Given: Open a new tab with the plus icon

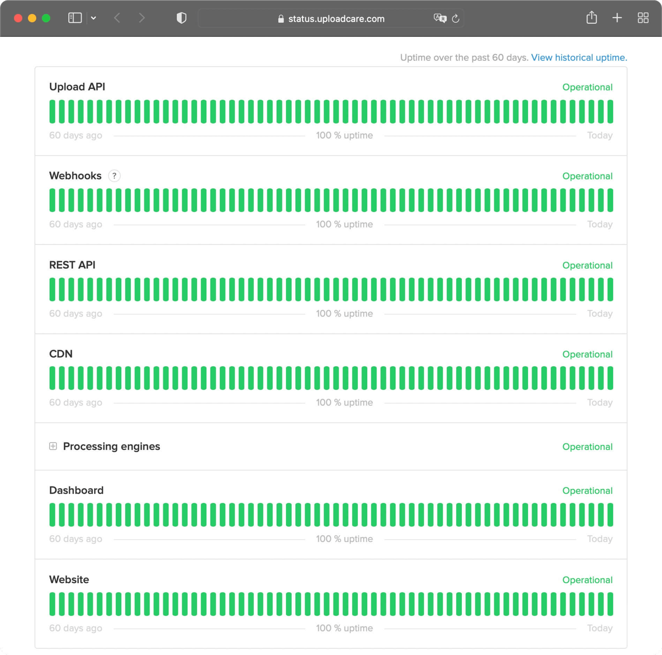Looking at the screenshot, I should point(617,18).
